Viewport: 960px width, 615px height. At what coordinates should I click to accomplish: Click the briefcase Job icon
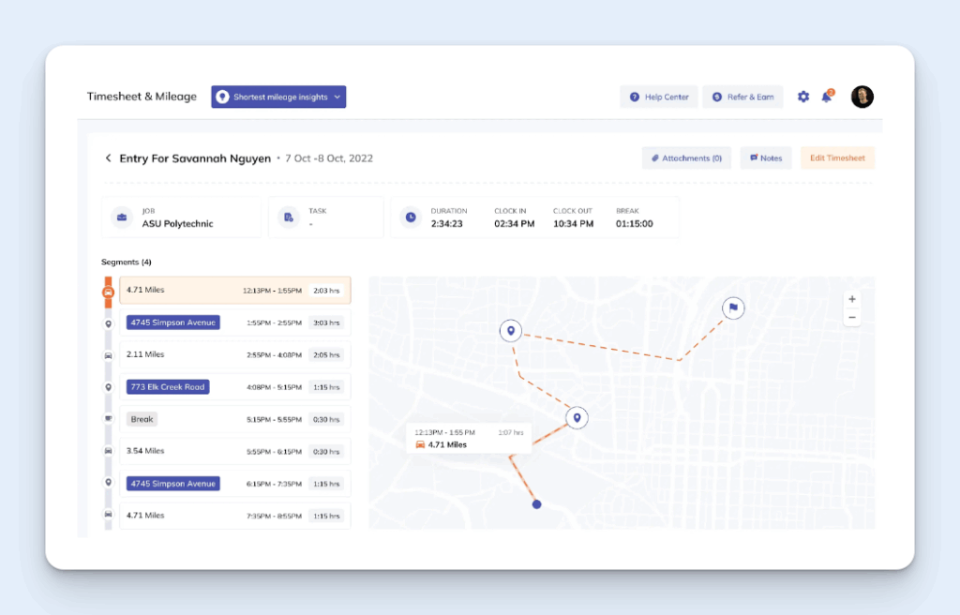point(122,217)
